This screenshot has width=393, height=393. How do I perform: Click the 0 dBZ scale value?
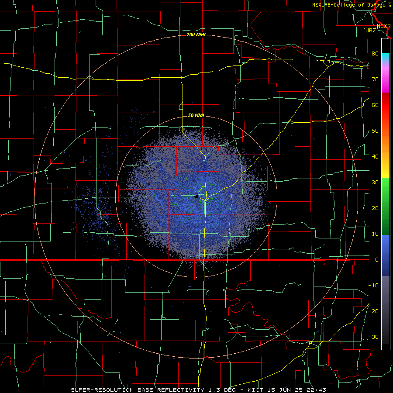[377, 260]
